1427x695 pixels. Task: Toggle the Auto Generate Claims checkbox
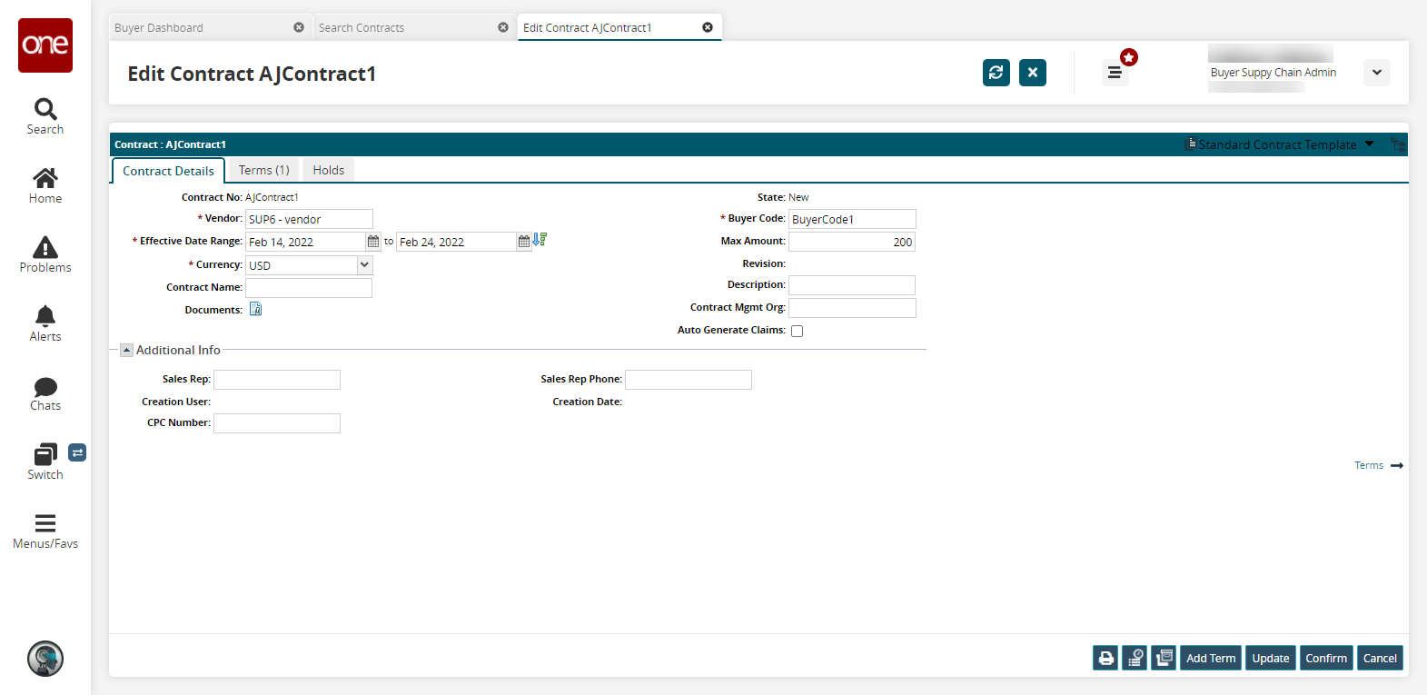[798, 332]
